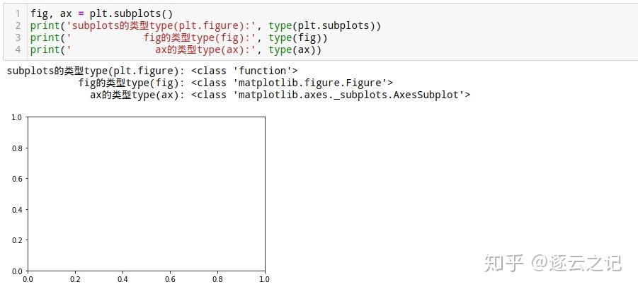Screen dimensions: 638x289
Task: Click line number 3 in gutter
Action: [18, 38]
